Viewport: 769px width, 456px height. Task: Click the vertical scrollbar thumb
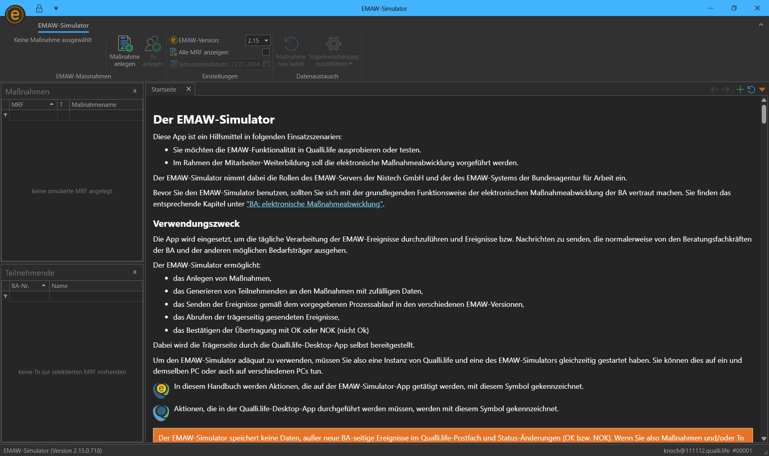[x=764, y=114]
